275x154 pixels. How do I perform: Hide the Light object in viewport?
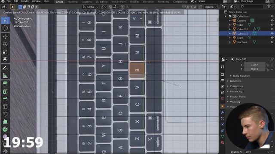tap(272, 38)
